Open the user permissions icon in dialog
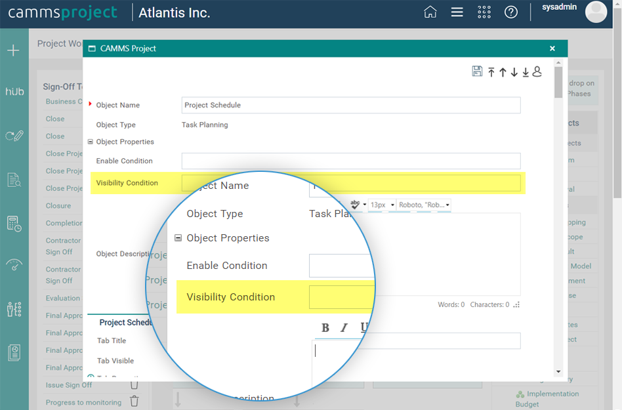The image size is (622, 410). pos(537,72)
